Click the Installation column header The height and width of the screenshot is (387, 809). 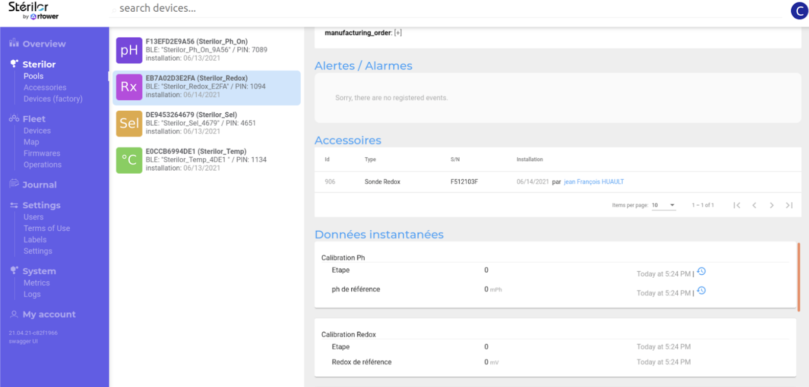(530, 159)
